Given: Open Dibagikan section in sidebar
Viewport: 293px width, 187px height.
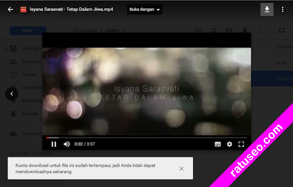Looking at the screenshot, I should click(26, 61).
